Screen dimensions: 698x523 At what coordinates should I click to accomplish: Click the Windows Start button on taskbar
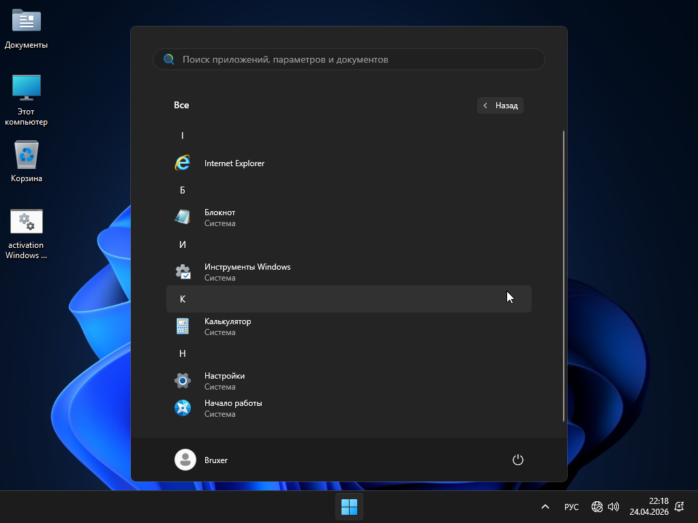(349, 507)
